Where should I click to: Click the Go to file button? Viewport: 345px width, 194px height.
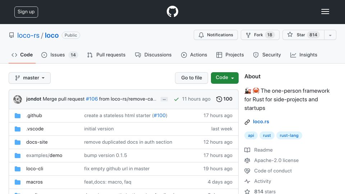[x=192, y=78]
